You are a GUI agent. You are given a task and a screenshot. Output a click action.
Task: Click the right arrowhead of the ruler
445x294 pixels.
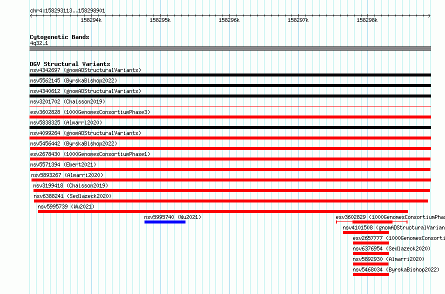[x=429, y=16]
